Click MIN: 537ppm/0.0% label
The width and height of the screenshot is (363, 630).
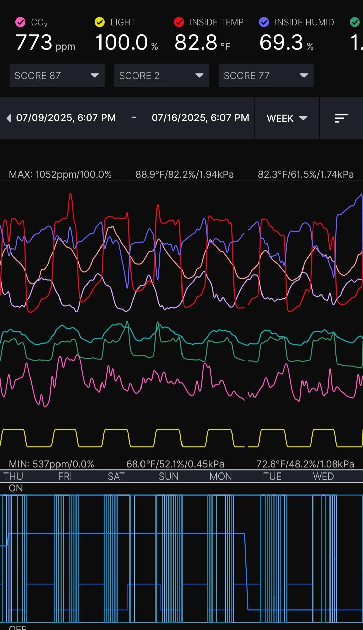tap(51, 464)
